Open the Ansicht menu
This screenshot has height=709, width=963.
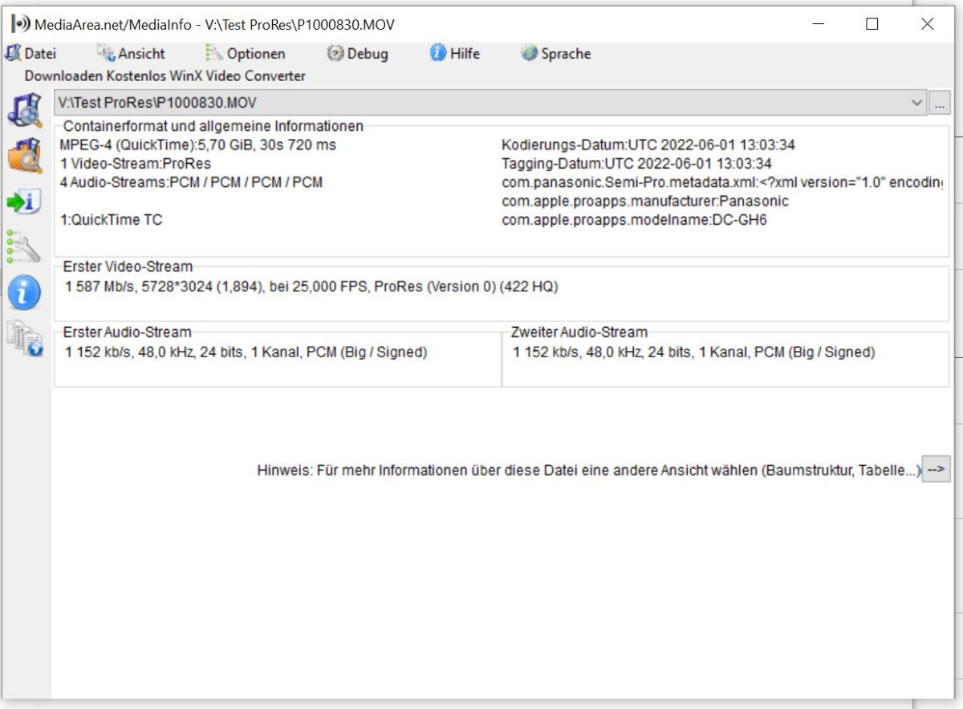pos(131,54)
